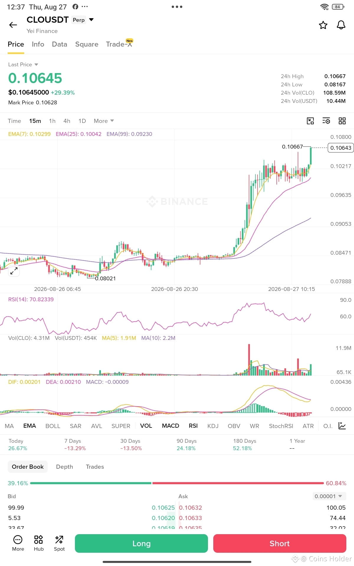
Task: Switch to the Data tab
Action: pos(60,44)
